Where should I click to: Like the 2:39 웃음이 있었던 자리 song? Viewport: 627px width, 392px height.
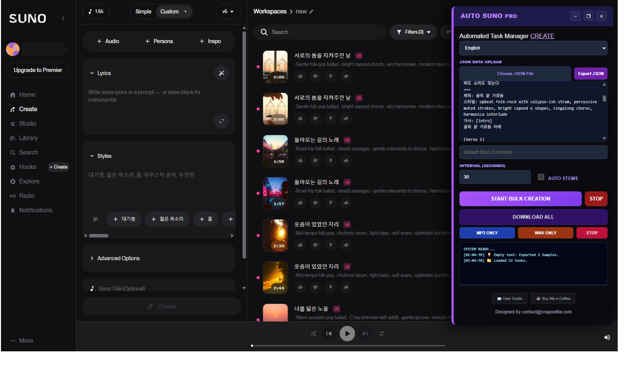(300, 245)
